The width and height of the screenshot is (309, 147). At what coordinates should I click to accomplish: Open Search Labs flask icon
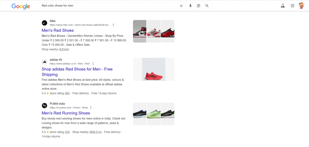click(x=283, y=6)
